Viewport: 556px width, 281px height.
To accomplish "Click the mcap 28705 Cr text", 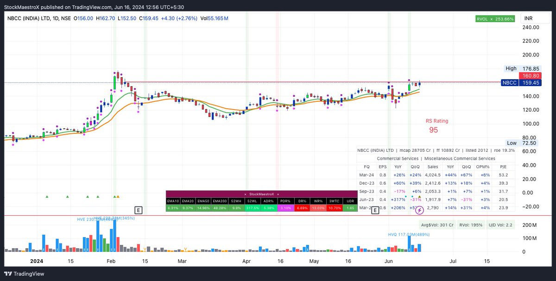I will [x=415, y=150].
